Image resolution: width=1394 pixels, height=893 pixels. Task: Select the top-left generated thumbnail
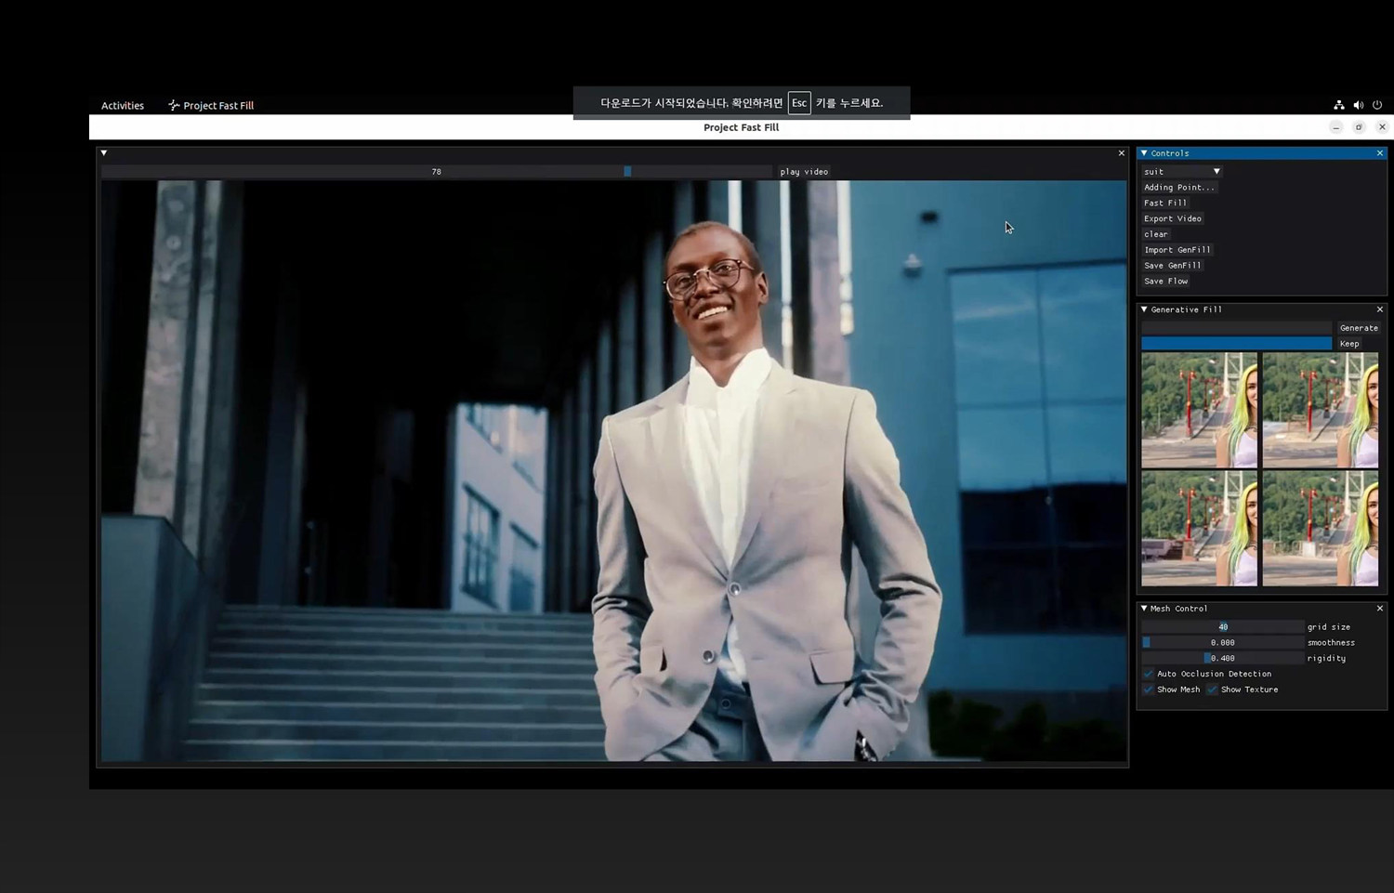[1199, 410]
